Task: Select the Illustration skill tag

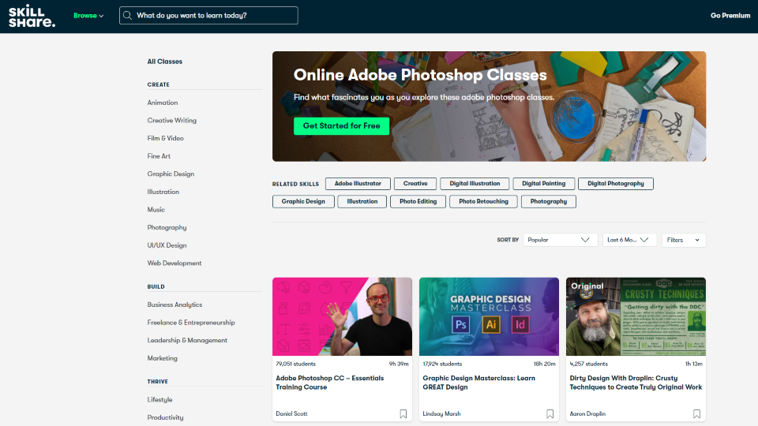Action: pyautogui.click(x=362, y=201)
